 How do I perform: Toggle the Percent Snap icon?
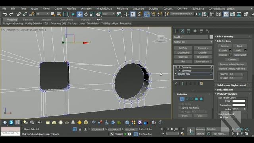pos(153,14)
